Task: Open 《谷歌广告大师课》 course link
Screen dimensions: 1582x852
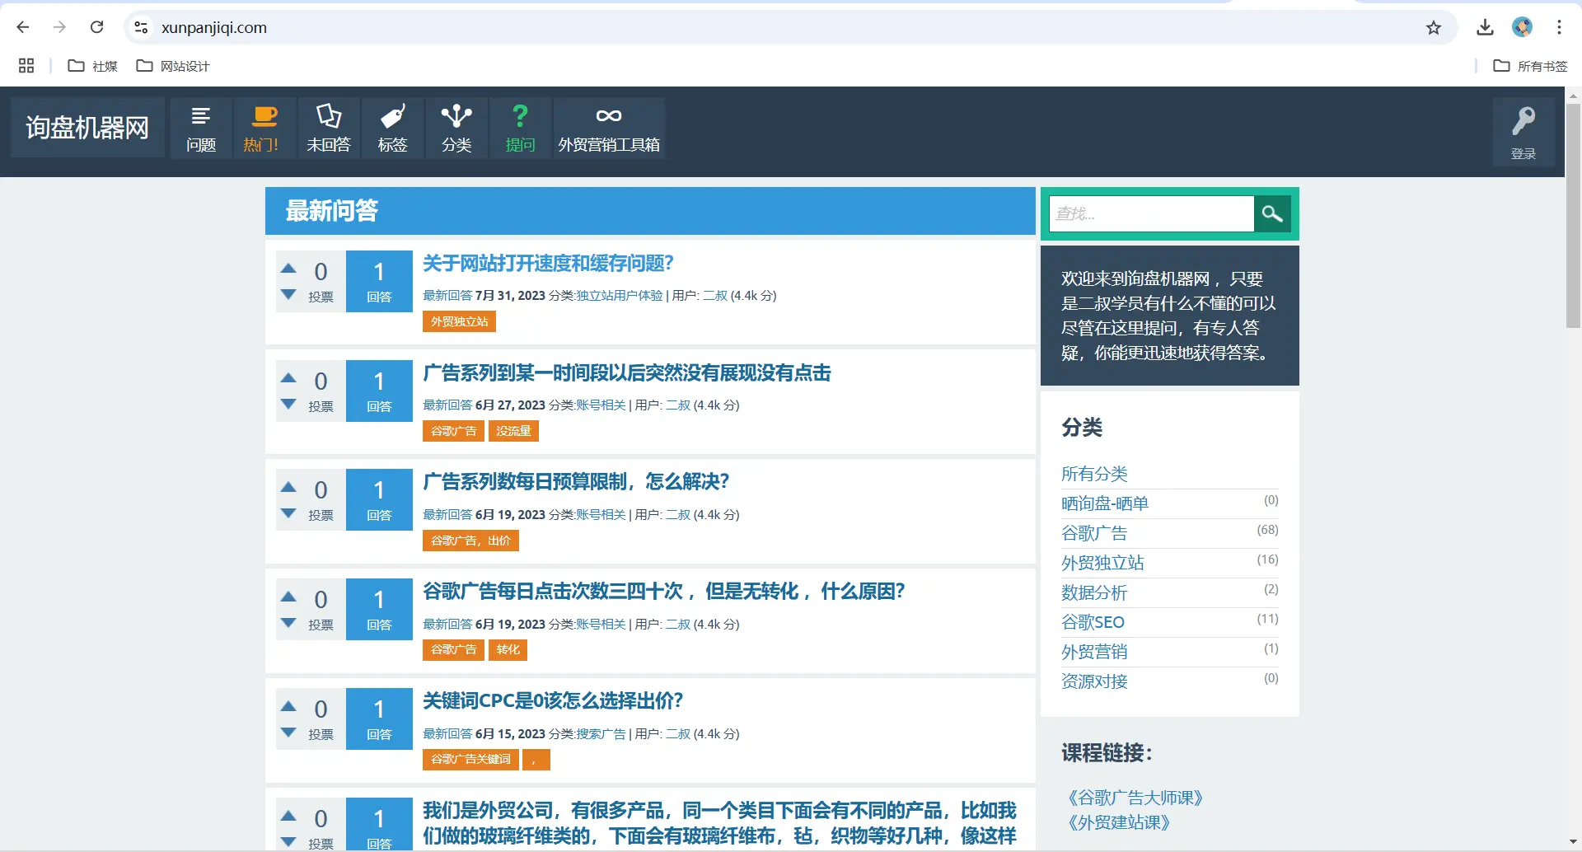Action: [x=1135, y=798]
